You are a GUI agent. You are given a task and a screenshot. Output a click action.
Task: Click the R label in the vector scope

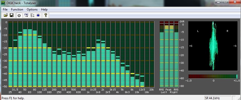[x=227, y=31]
